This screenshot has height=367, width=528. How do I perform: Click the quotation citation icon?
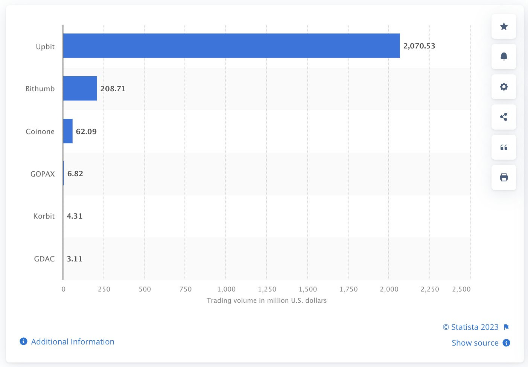(504, 147)
